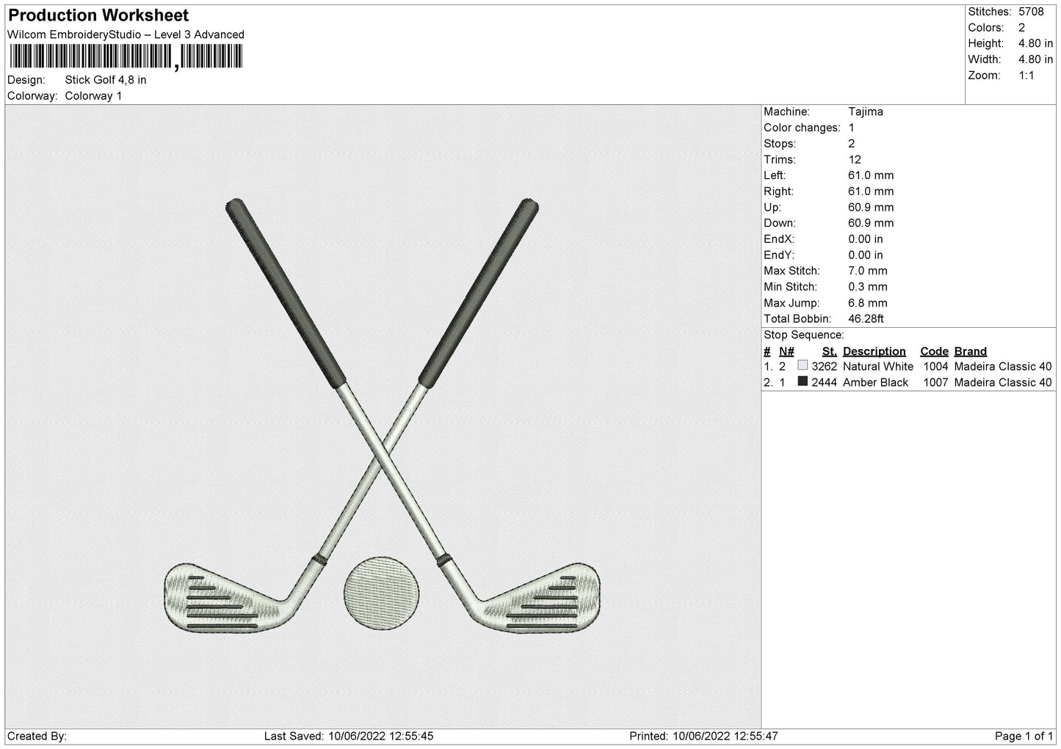This screenshot has width=1061, height=749.
Task: Click the Trims value 12
Action: click(855, 159)
